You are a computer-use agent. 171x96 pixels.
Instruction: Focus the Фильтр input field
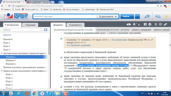pyautogui.click(x=22, y=30)
